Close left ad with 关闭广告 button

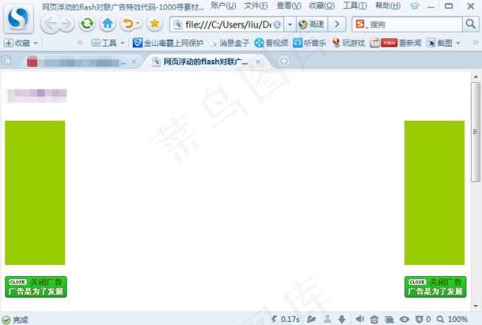tap(36, 287)
